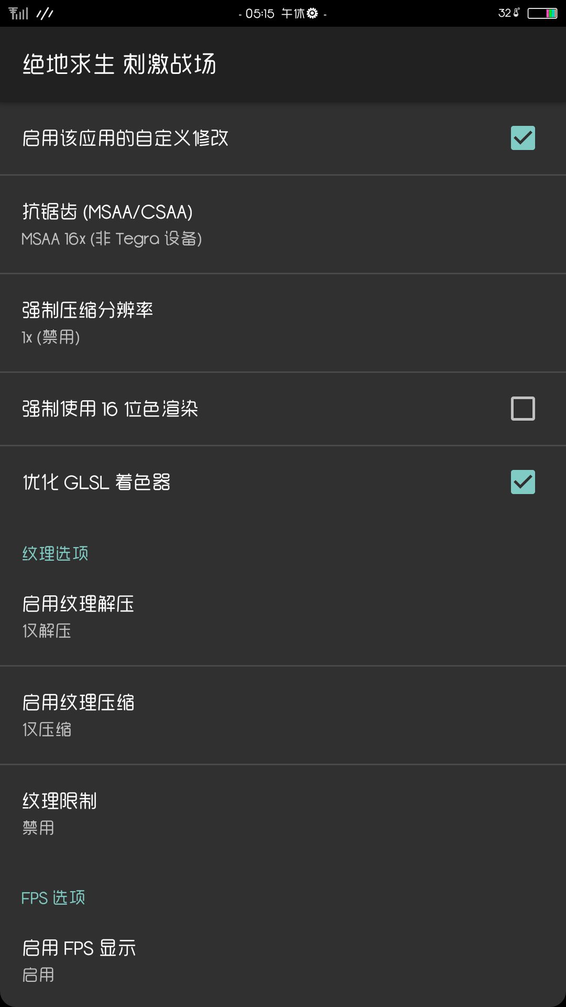Viewport: 566px width, 1007px height.
Task: Uncheck 启用该应用的自定义修改 checkbox
Action: (x=523, y=138)
